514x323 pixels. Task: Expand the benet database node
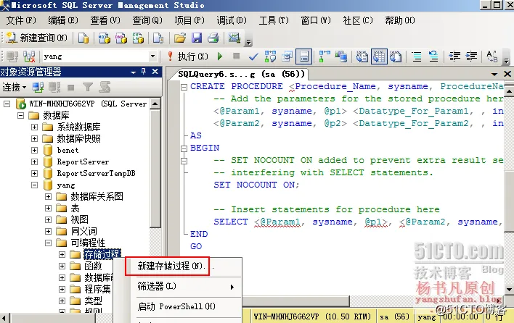[34, 150]
